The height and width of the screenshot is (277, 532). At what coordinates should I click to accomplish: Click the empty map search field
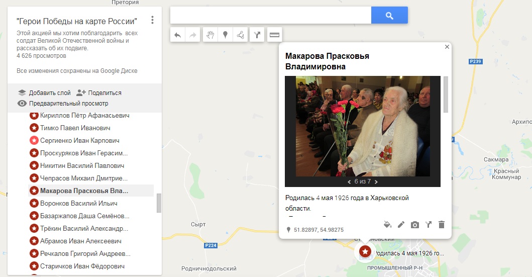pos(271,15)
